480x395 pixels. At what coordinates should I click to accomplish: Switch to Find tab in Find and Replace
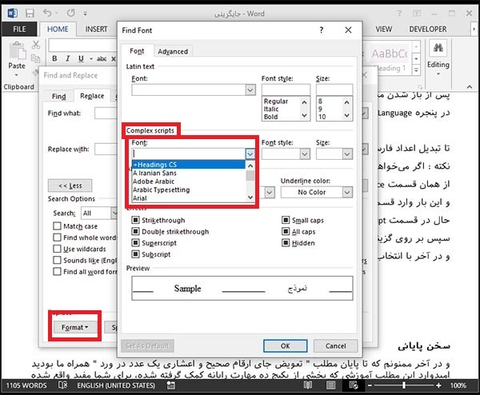(x=58, y=97)
